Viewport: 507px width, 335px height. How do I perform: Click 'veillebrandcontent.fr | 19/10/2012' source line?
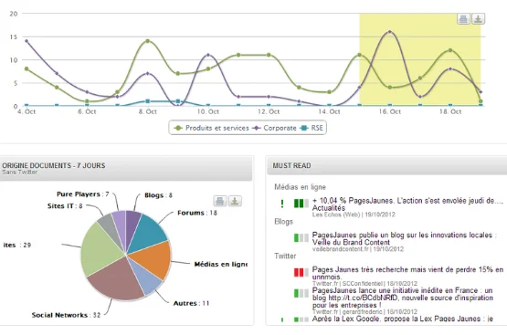[358, 249]
